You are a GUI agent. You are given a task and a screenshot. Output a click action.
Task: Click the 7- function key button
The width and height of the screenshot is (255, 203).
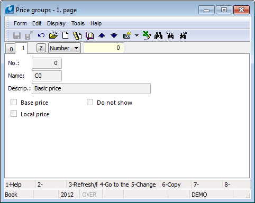[x=207, y=184]
